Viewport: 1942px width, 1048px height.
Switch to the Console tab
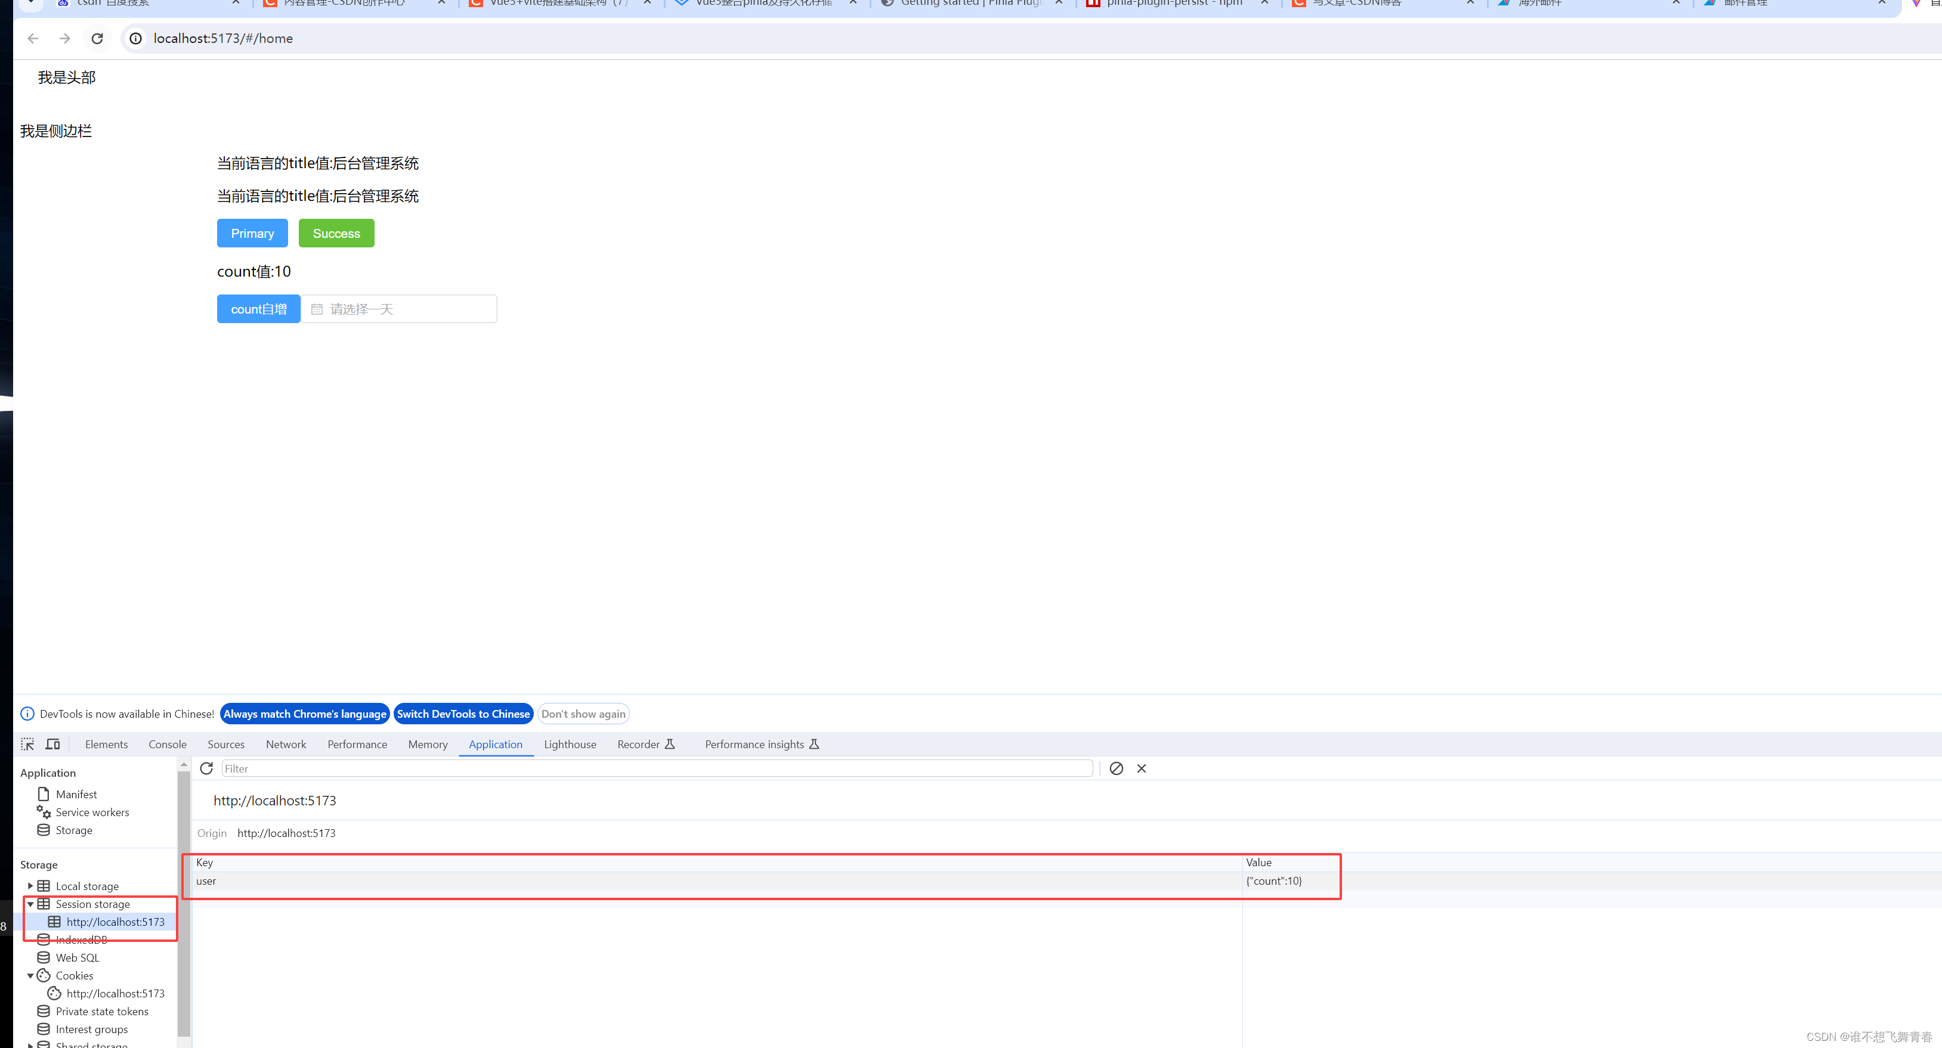168,745
